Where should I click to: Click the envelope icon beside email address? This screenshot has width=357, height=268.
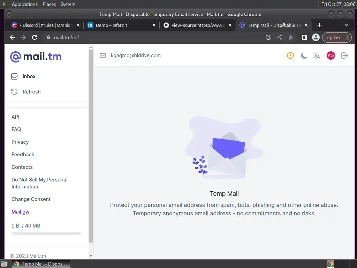103,55
